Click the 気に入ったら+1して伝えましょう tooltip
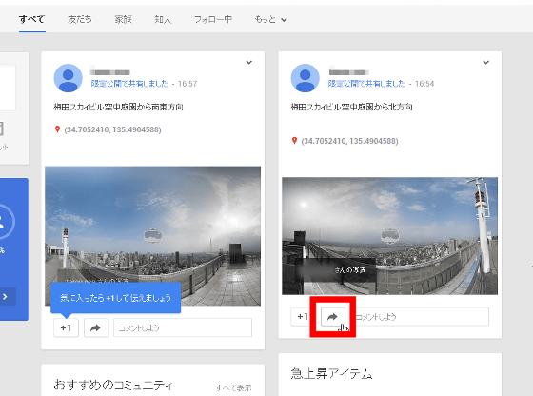Image resolution: width=533 pixels, height=396 pixels. (115, 298)
